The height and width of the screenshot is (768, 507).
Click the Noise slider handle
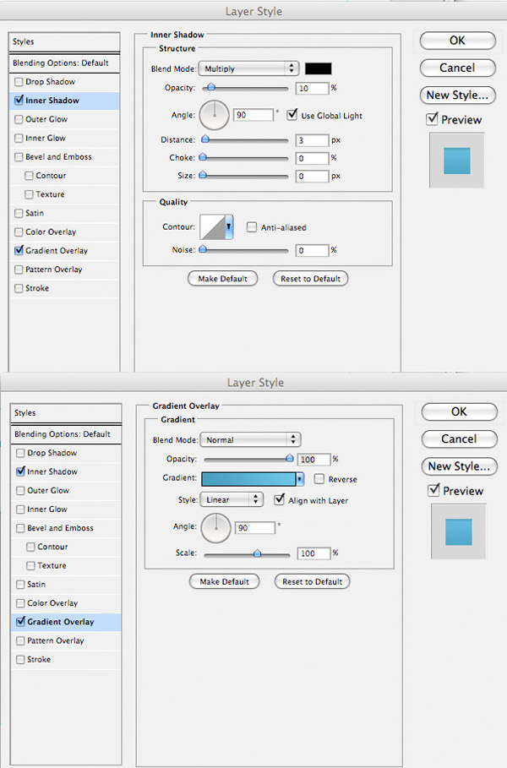203,249
